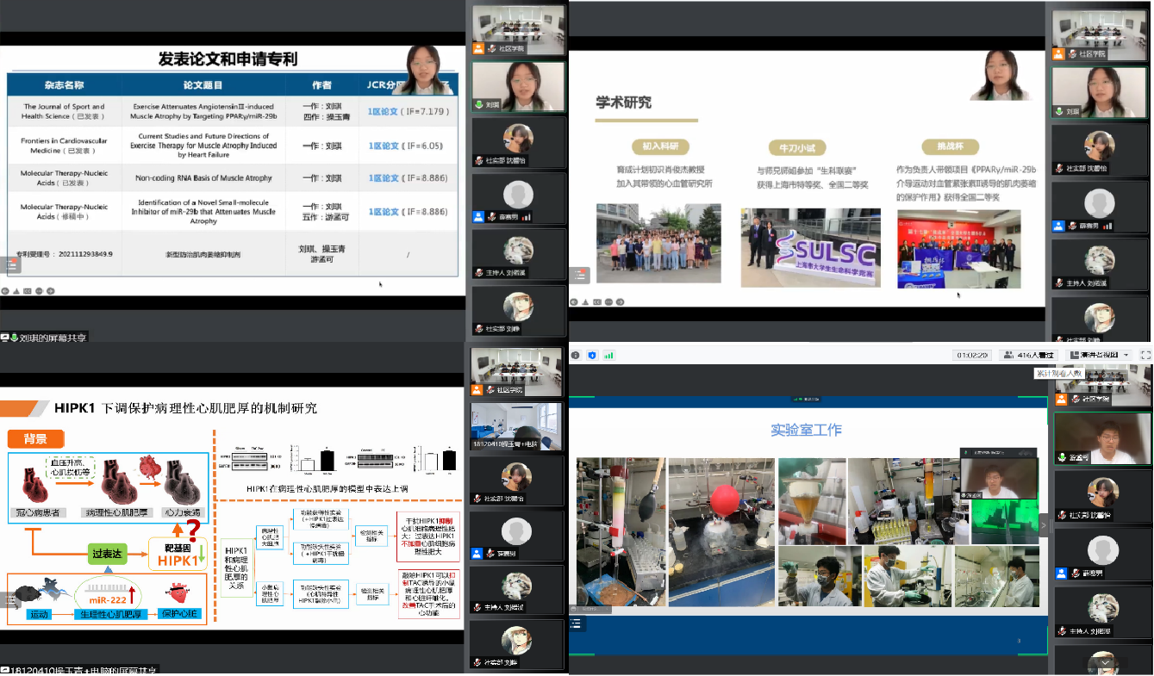Click 初入科研 label on 学术研究 slide
Screen dimensions: 1154x676
[659, 146]
